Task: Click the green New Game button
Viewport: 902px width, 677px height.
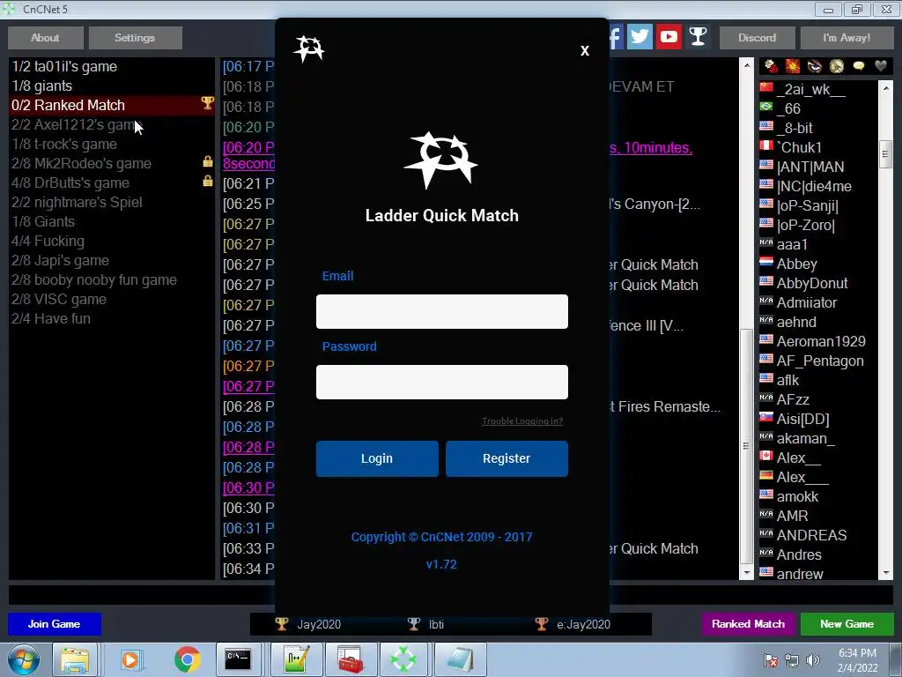Action: [x=847, y=624]
